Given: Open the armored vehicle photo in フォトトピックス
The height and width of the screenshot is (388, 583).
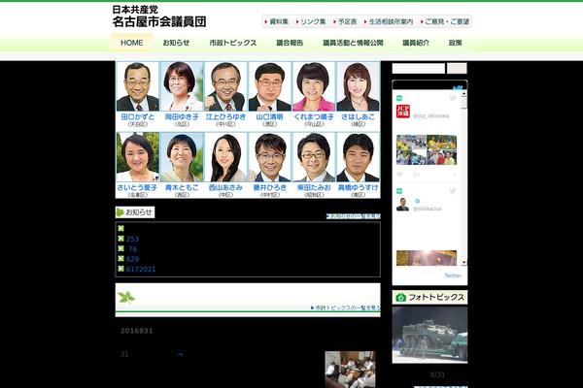Looking at the screenshot, I should [x=429, y=335].
